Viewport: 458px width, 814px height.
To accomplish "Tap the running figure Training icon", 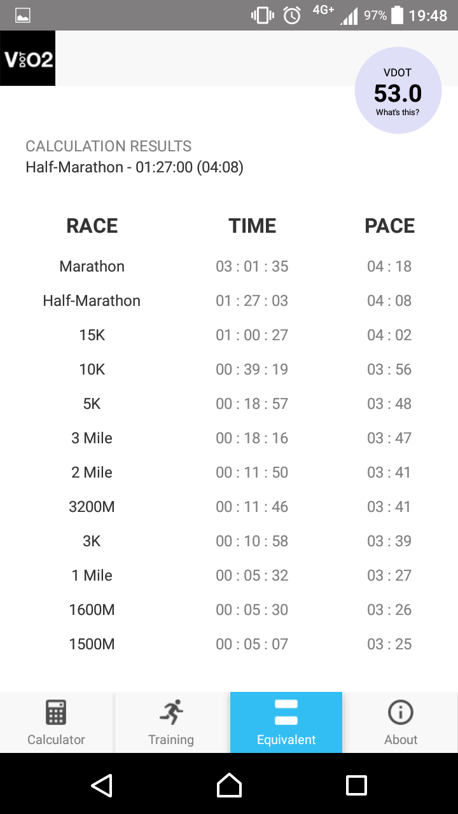I will (x=171, y=712).
